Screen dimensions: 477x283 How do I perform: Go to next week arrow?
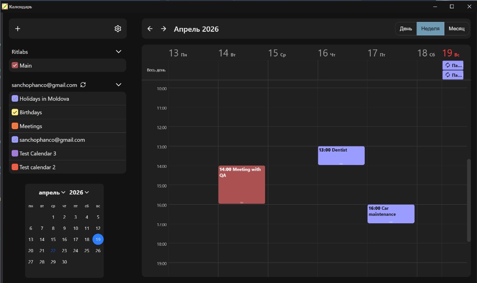pyautogui.click(x=164, y=28)
